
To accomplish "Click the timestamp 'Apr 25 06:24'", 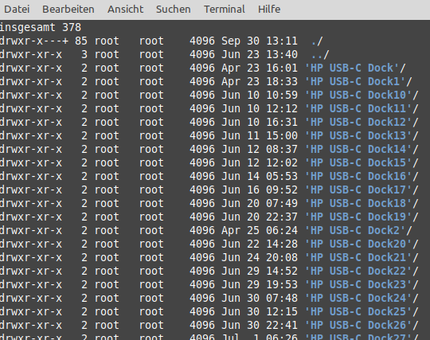I will [x=260, y=231].
